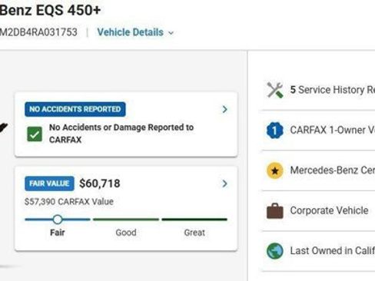Click the Great label under slider
Screen dimensions: 375x281
click(194, 233)
